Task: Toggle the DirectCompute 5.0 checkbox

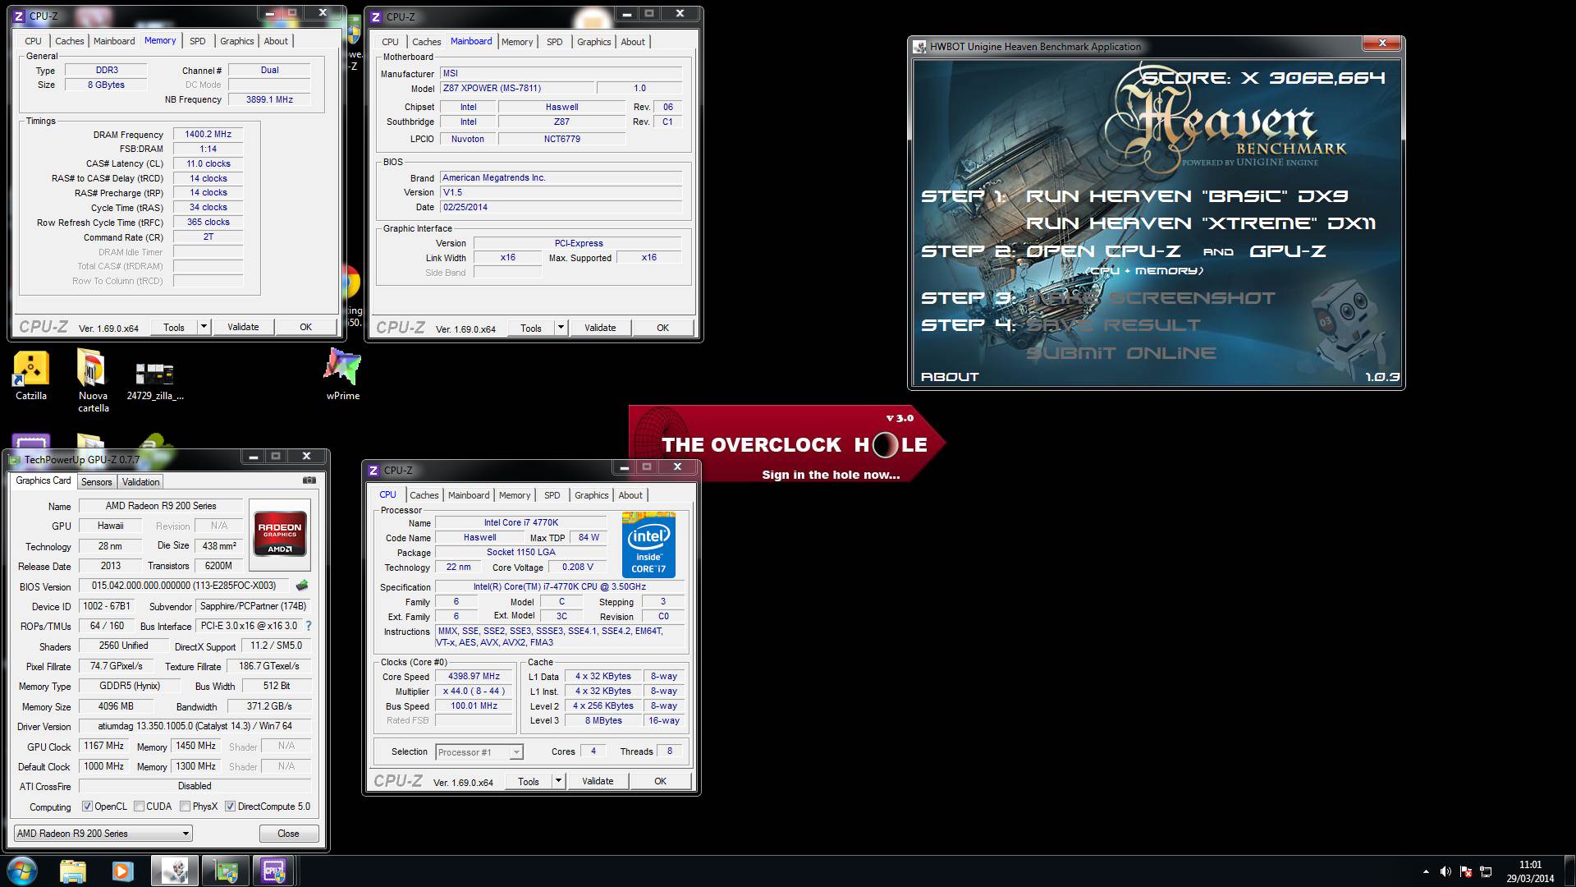Action: tap(230, 807)
